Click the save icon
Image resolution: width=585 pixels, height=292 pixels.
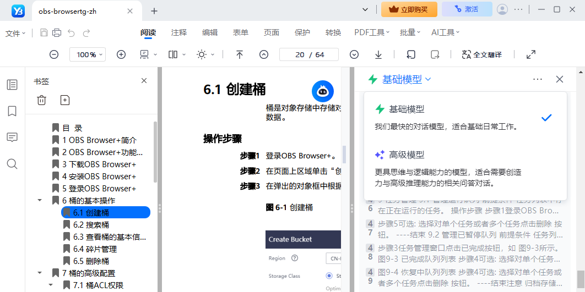tap(44, 33)
